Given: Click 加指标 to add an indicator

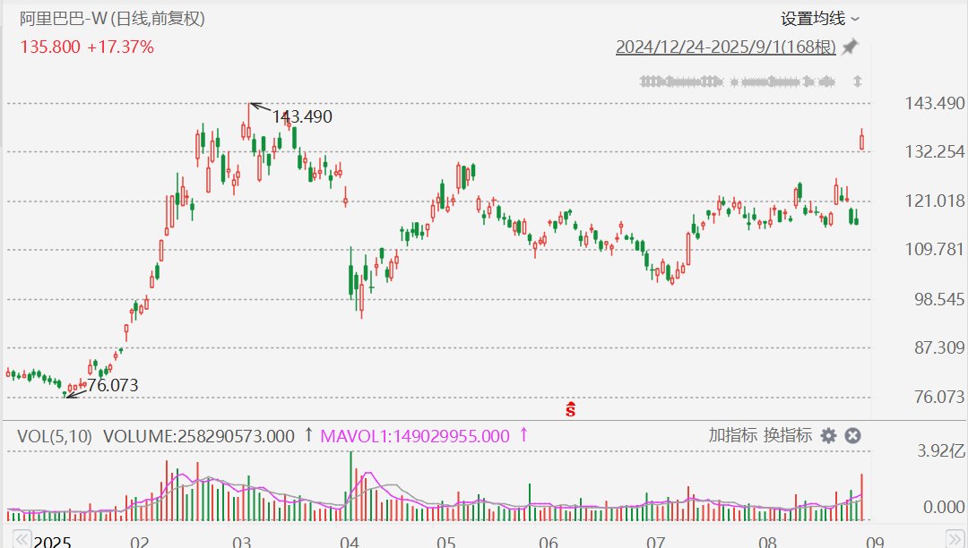Looking at the screenshot, I should pos(732,435).
